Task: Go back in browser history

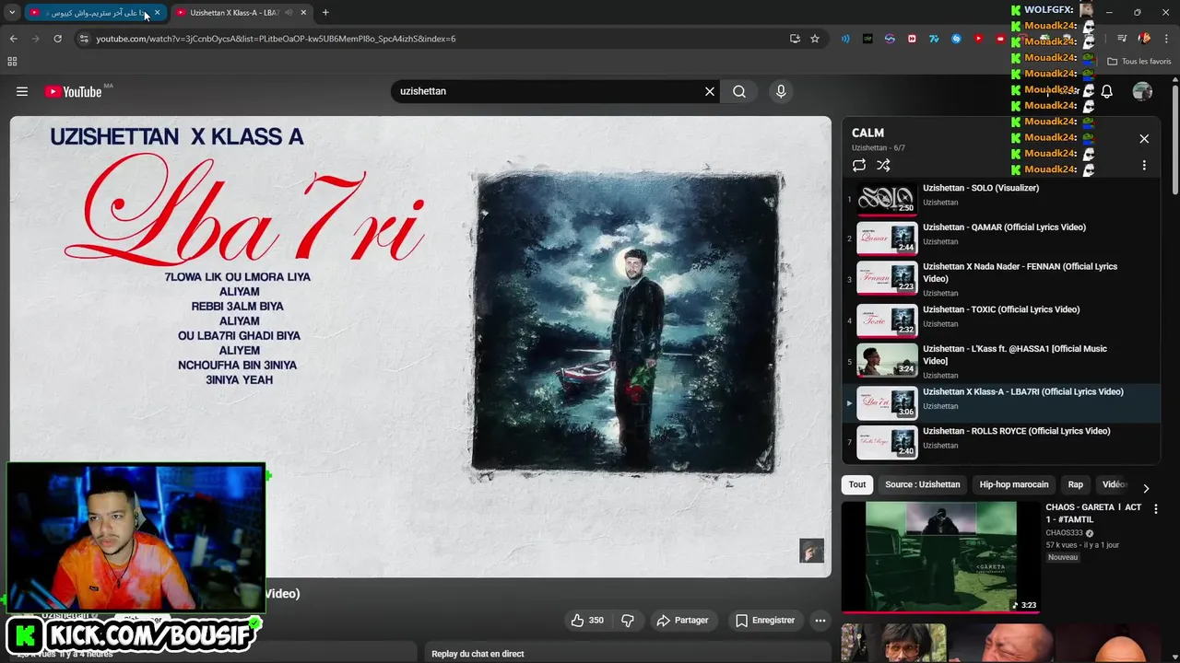Action: 13,39
